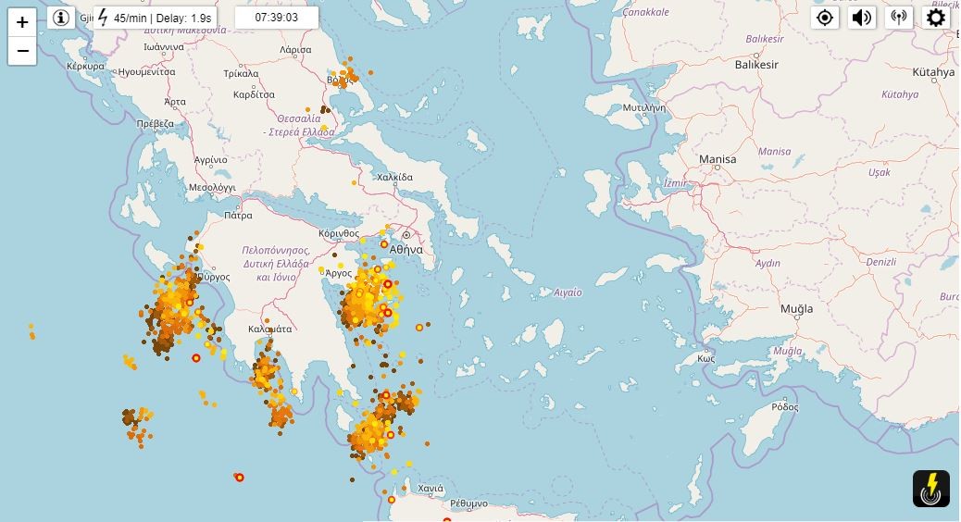Click the Αγρίνιο label

(211, 160)
